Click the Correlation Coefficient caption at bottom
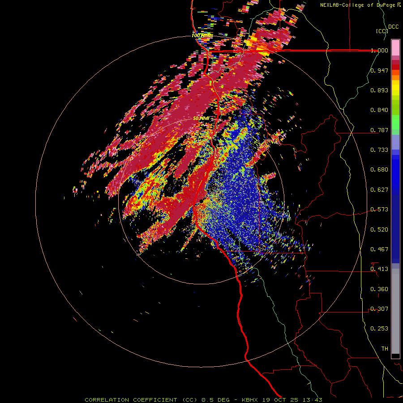The height and width of the screenshot is (403, 403). [203, 400]
